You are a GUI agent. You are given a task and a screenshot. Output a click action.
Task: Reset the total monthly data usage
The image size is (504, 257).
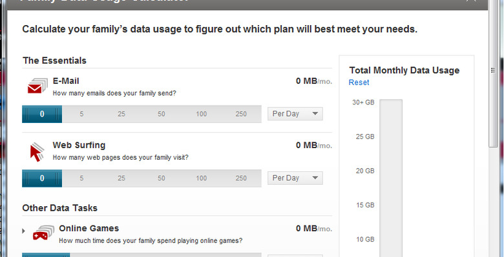tap(359, 82)
